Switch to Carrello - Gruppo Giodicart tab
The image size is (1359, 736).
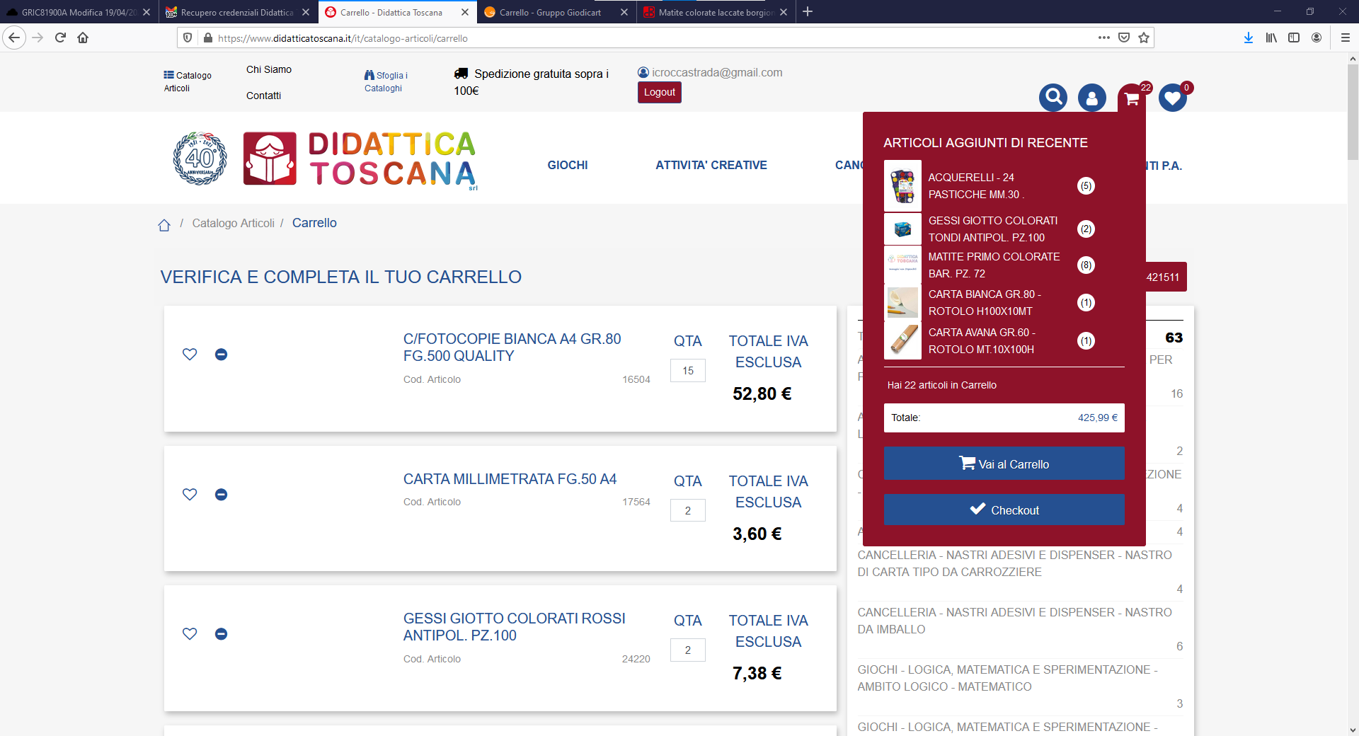coord(549,12)
